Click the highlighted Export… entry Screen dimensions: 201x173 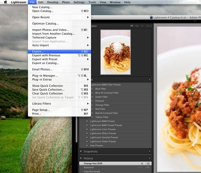[60, 51]
